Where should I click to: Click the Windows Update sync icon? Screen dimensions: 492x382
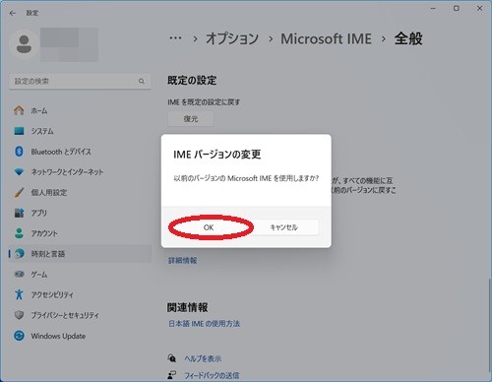point(19,336)
